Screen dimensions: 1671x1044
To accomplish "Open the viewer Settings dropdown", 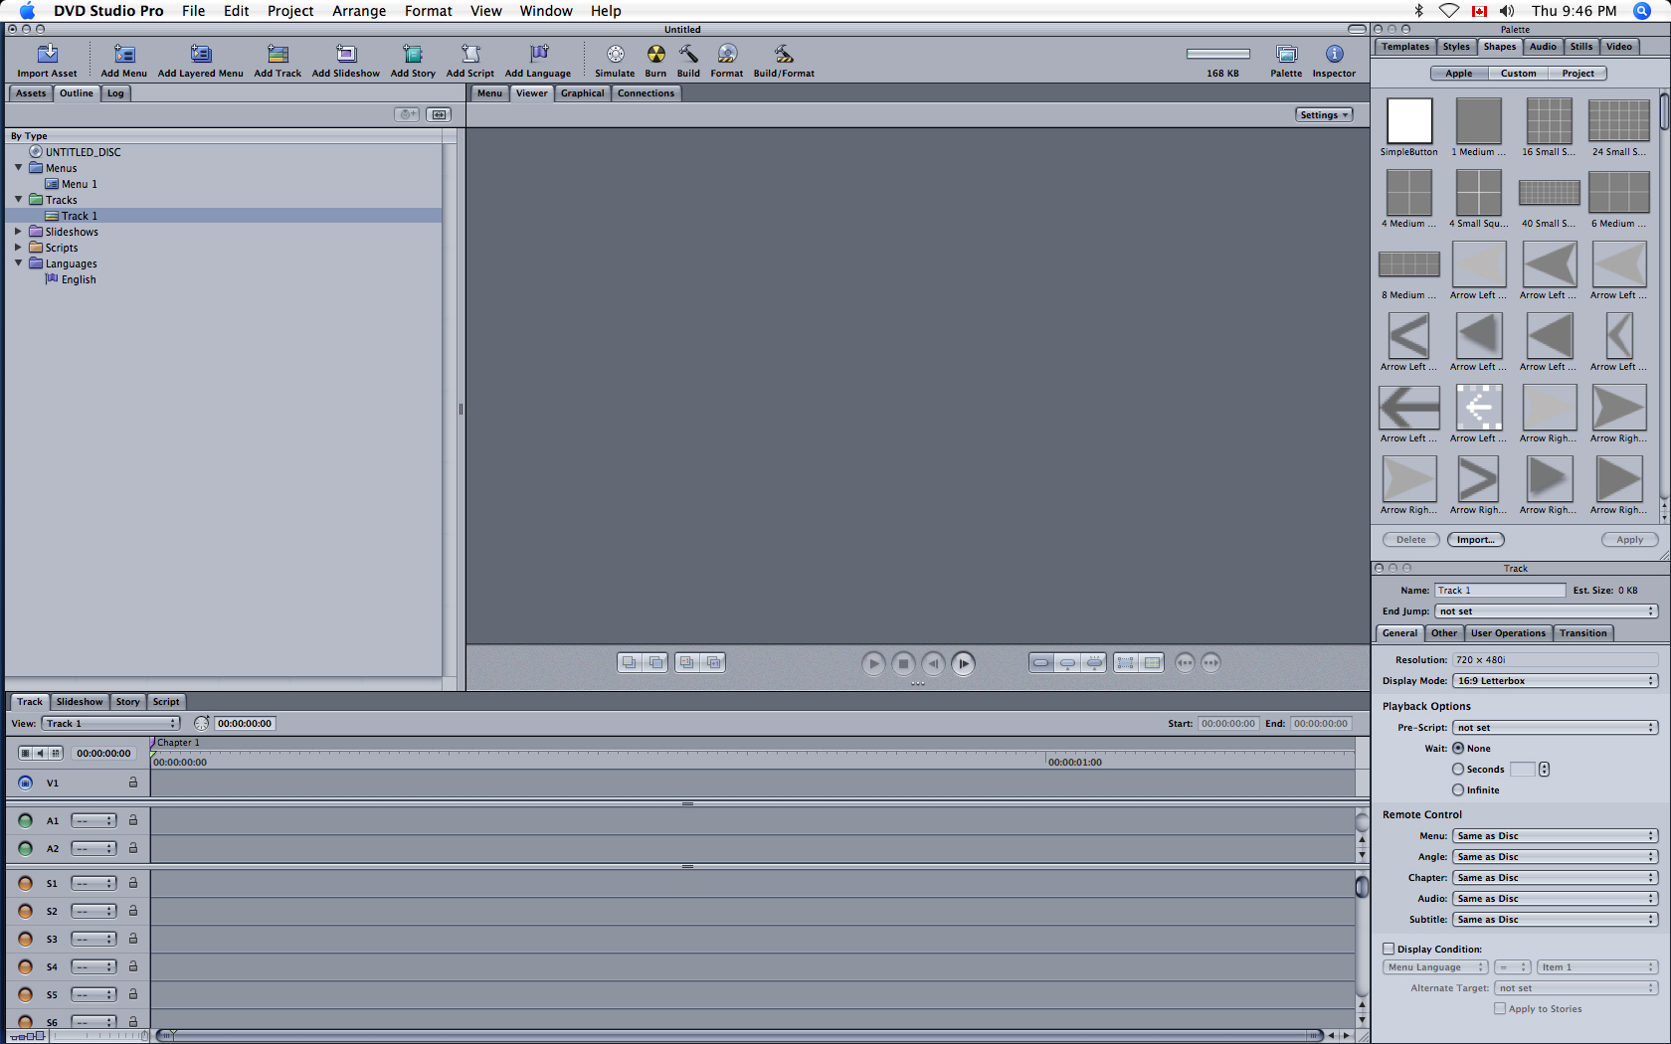I will coord(1324,115).
